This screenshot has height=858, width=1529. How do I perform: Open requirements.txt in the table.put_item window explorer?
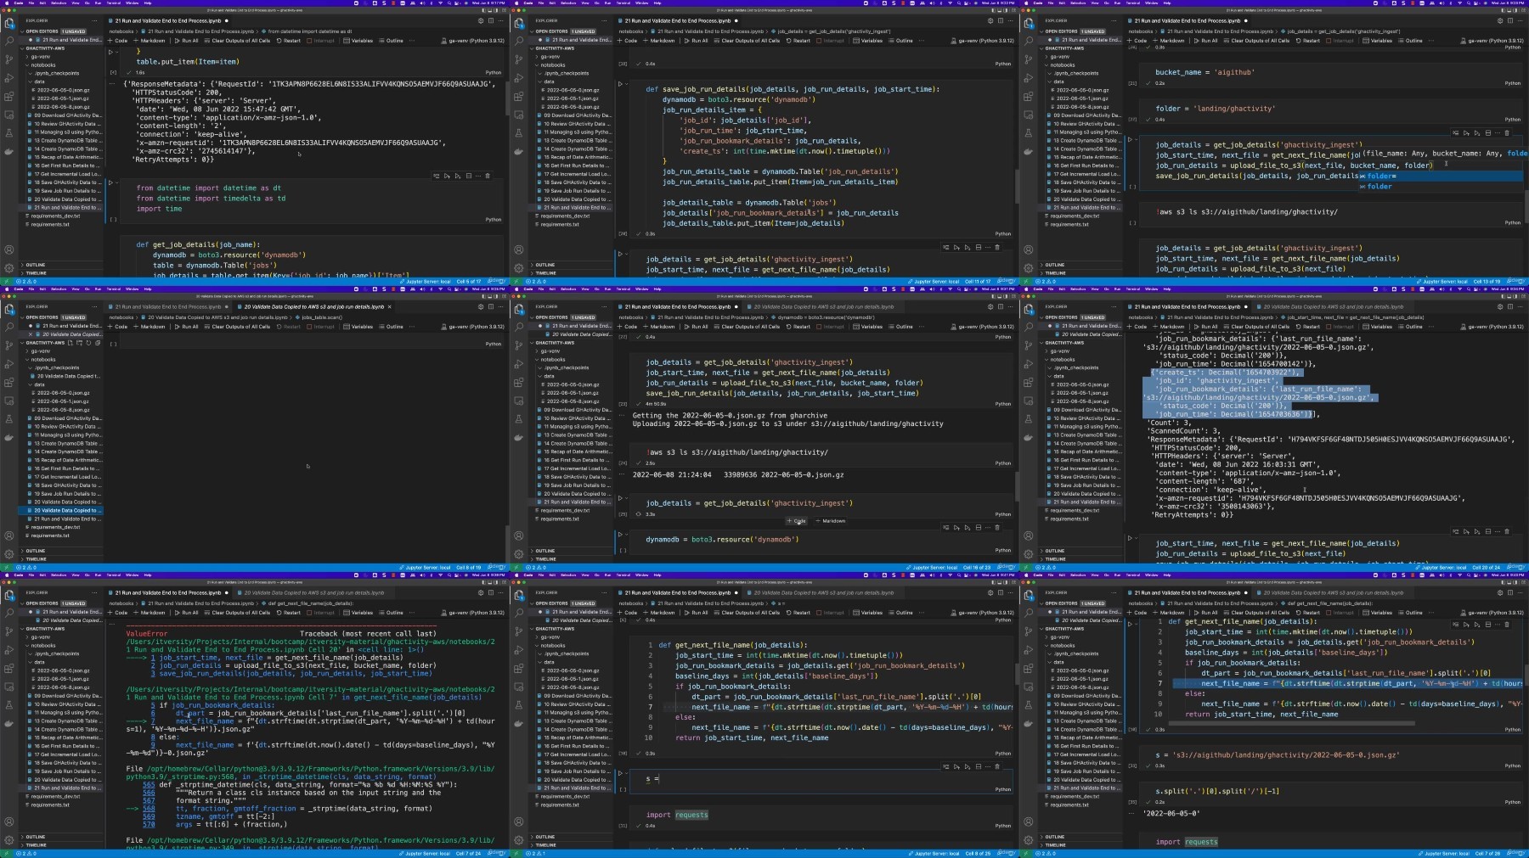click(49, 224)
